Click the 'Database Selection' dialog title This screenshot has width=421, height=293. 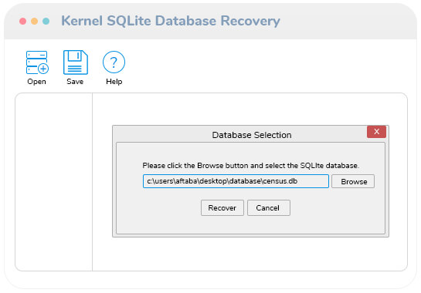point(252,135)
